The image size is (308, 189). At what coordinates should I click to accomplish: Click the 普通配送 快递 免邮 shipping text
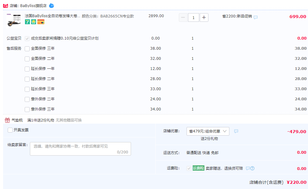pyautogui.click(x=202, y=153)
